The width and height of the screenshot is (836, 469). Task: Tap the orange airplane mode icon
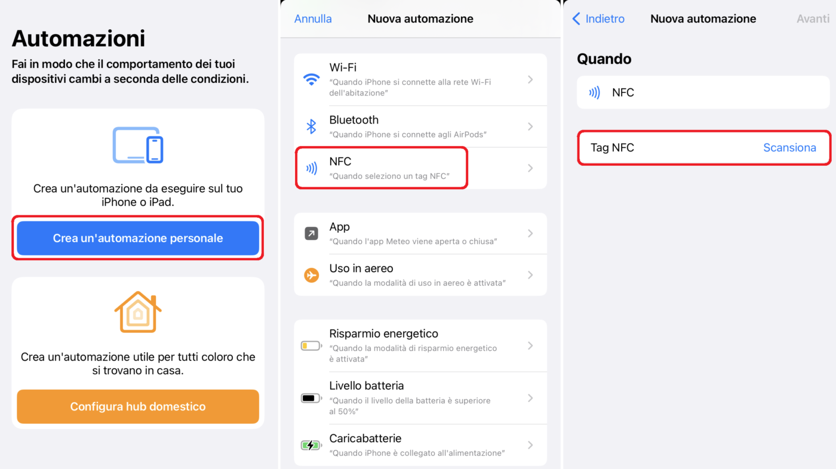(x=311, y=275)
